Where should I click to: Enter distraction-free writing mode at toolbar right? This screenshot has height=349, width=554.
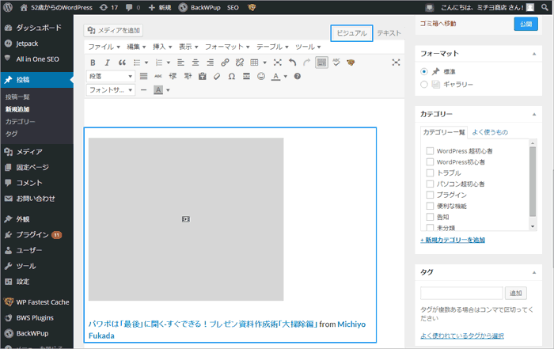point(396,63)
